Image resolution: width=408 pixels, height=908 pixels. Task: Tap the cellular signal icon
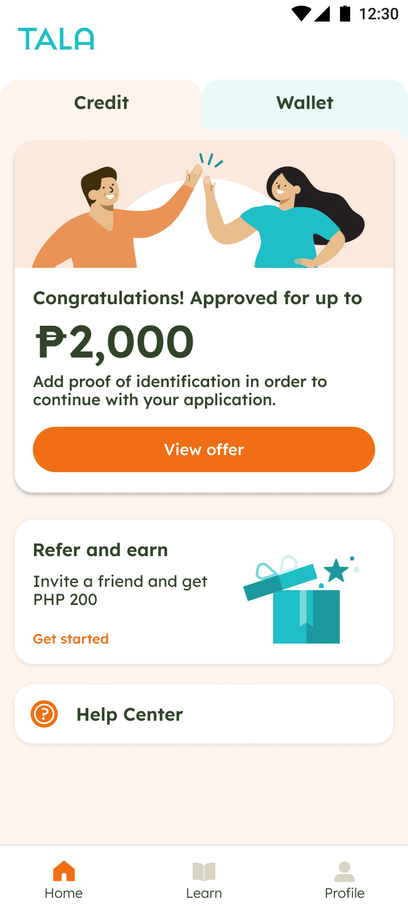322,14
